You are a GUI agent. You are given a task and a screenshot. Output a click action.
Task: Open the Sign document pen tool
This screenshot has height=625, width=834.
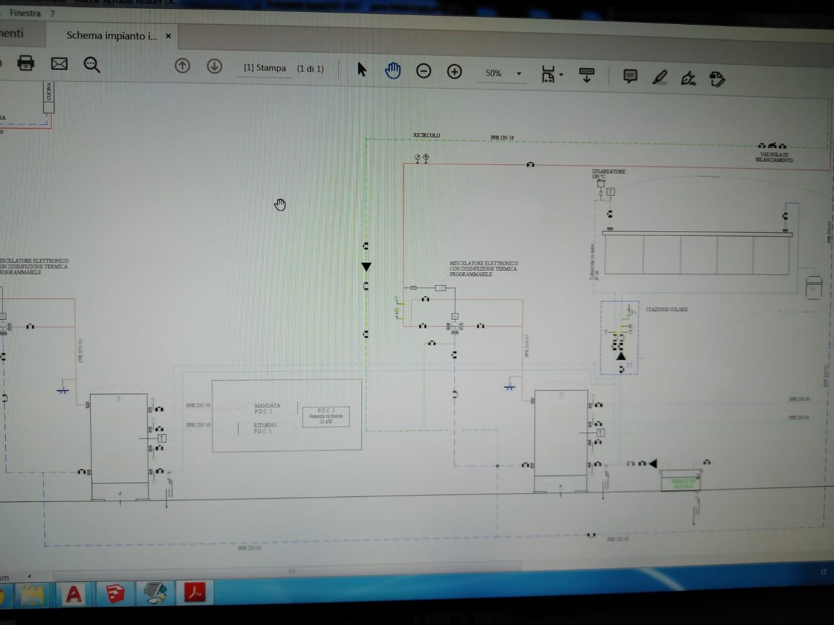tap(688, 79)
